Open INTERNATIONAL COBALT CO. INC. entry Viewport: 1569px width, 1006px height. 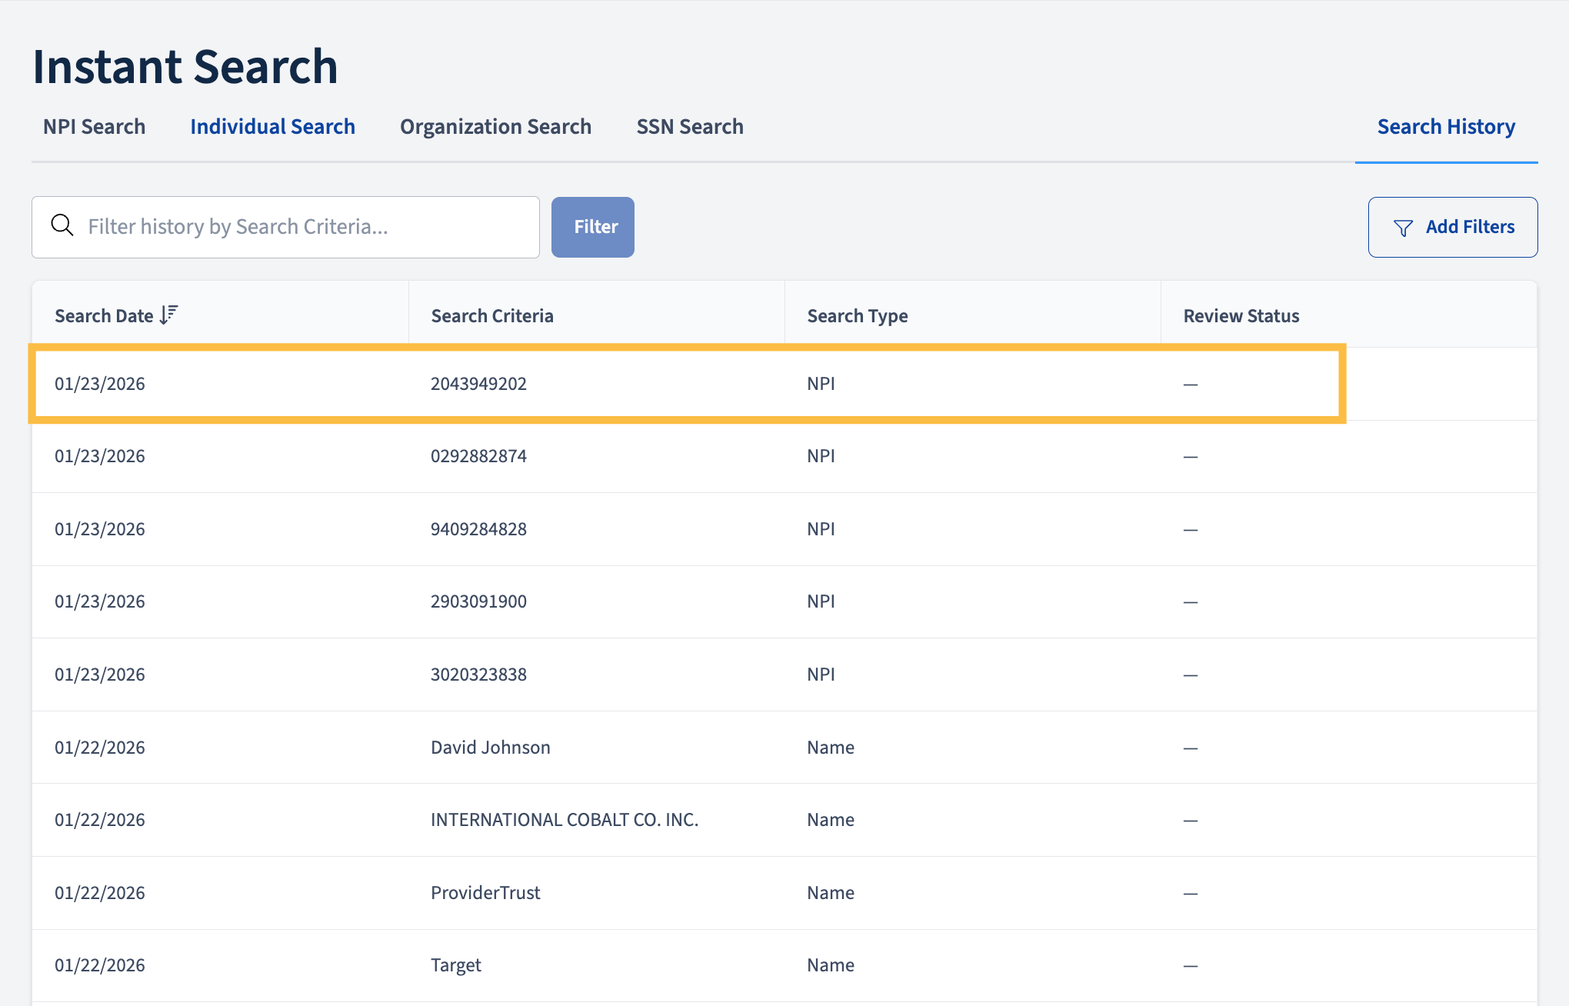pyautogui.click(x=784, y=820)
